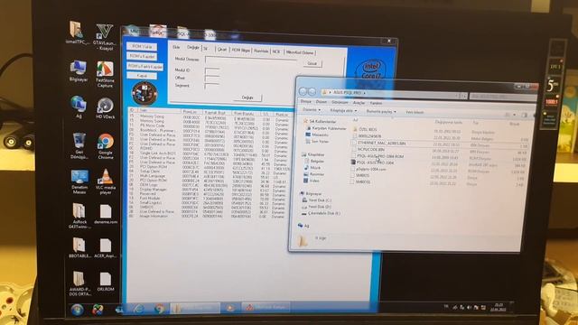Open GTAVLauncher shortcut on the desktop
This screenshot has width=578, height=325.
[x=105, y=37]
